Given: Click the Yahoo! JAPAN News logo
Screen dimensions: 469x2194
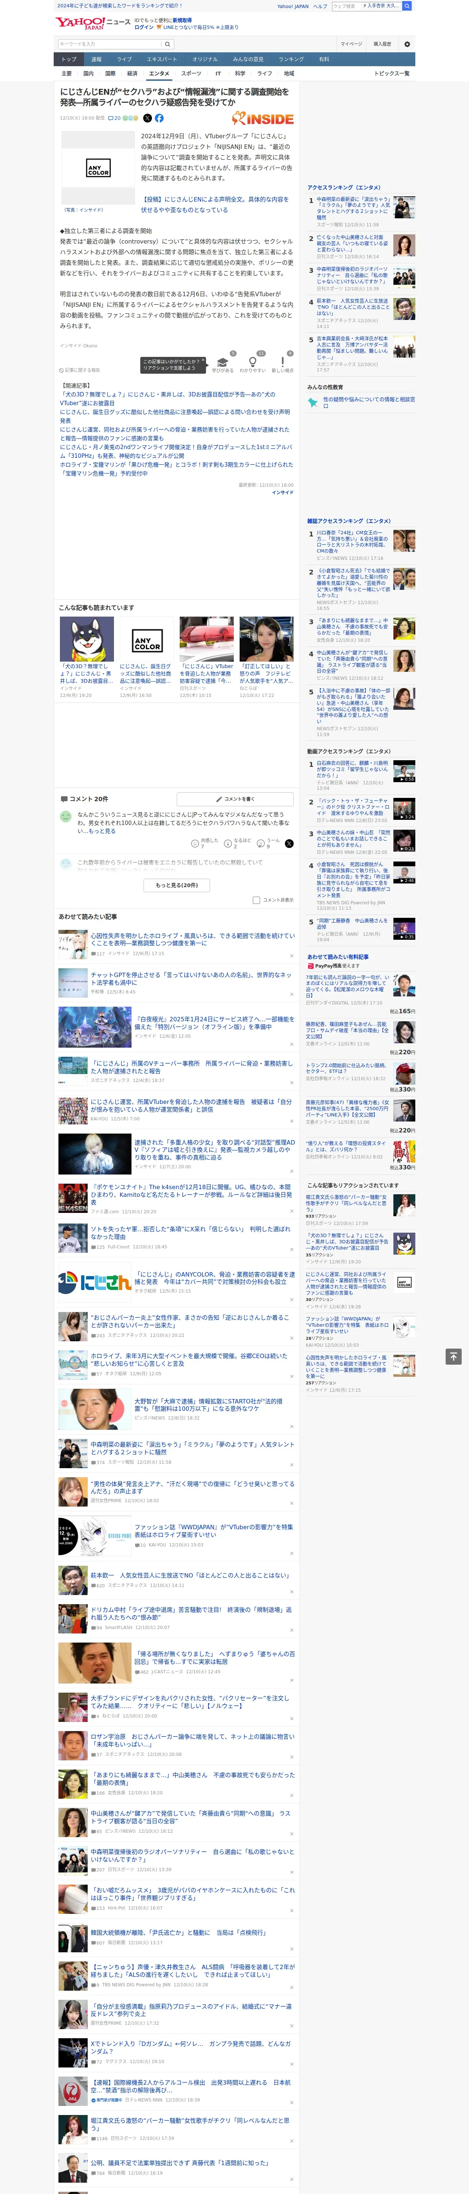Looking at the screenshot, I should [x=92, y=23].
